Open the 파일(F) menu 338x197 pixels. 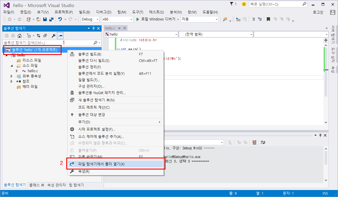coord(9,12)
